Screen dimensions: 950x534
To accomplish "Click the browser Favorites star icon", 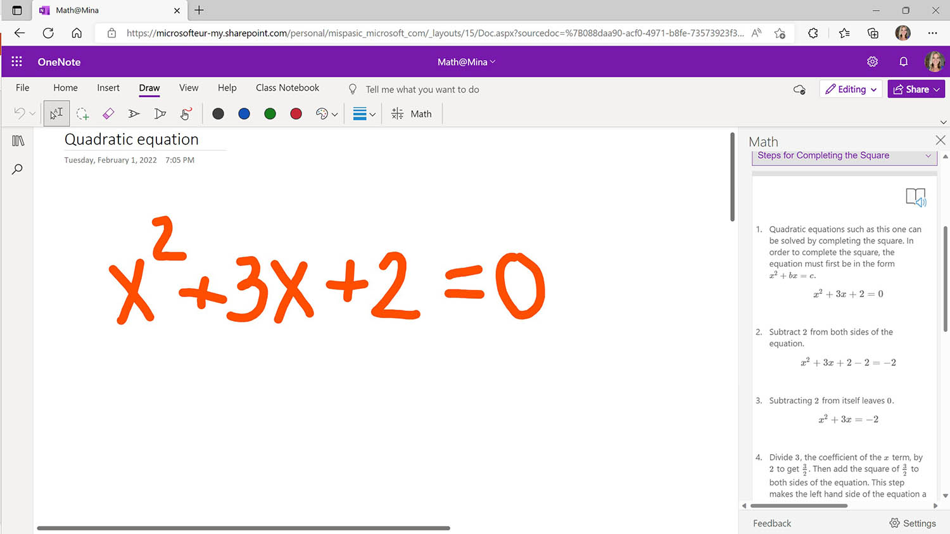I will pos(844,33).
